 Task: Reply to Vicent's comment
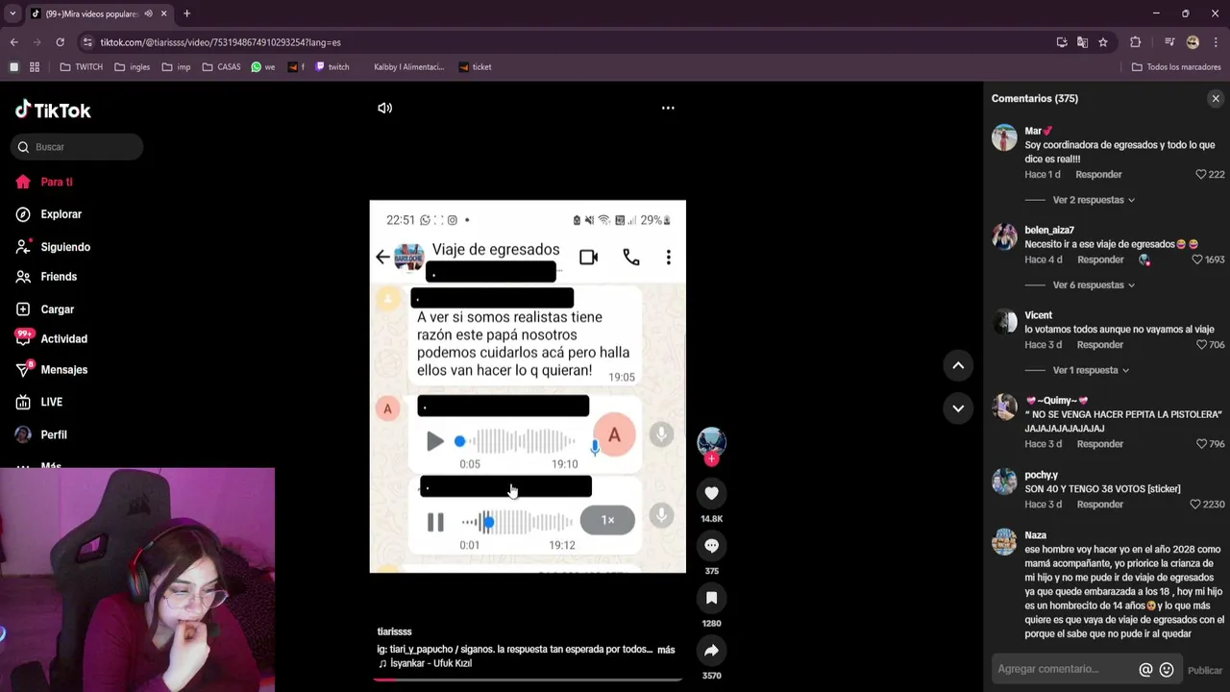(1099, 345)
